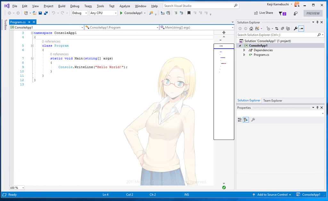Viewport: 328px width, 201px height.
Task: Open the Any CPU platform dropdown
Action: pyautogui.click(x=103, y=13)
